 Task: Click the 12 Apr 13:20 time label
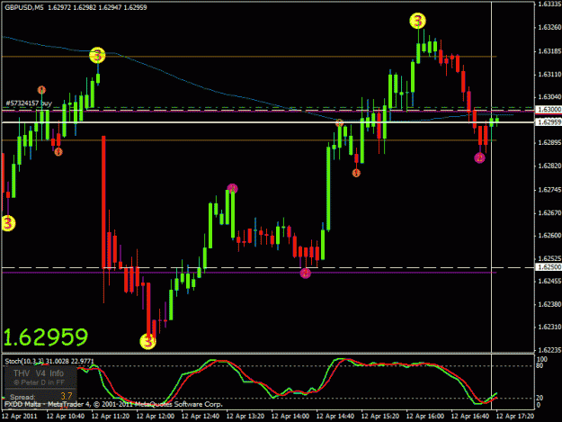pyautogui.click(x=245, y=417)
